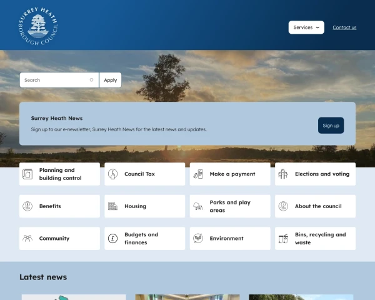Select the Environment icon
This screenshot has height=300, width=375.
click(x=198, y=239)
